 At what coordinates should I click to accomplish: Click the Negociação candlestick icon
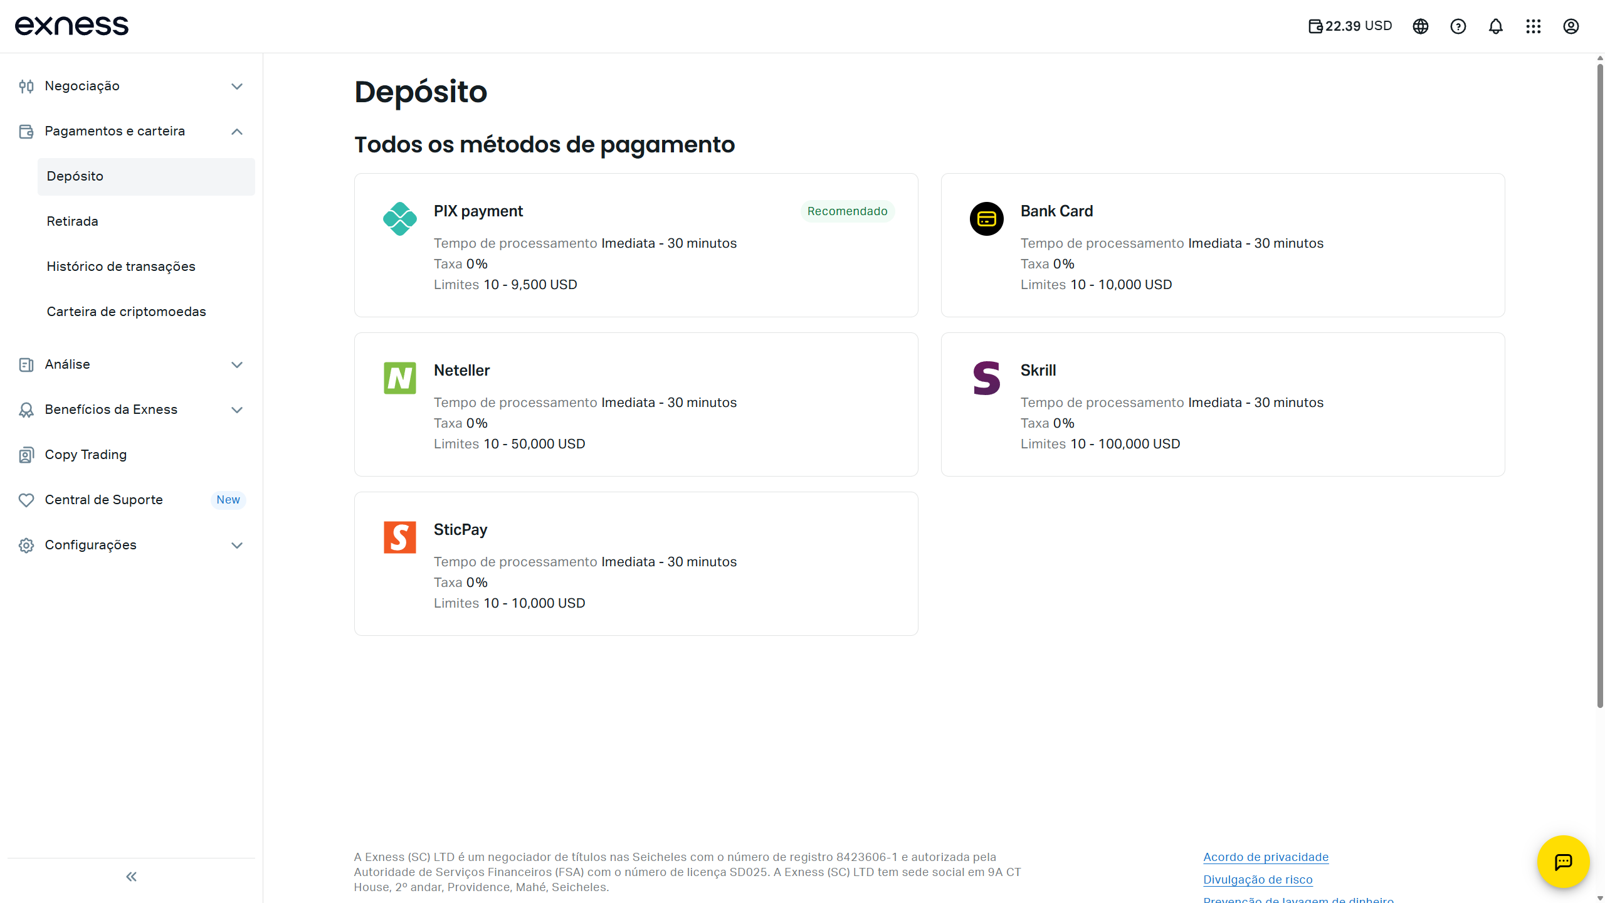click(26, 87)
